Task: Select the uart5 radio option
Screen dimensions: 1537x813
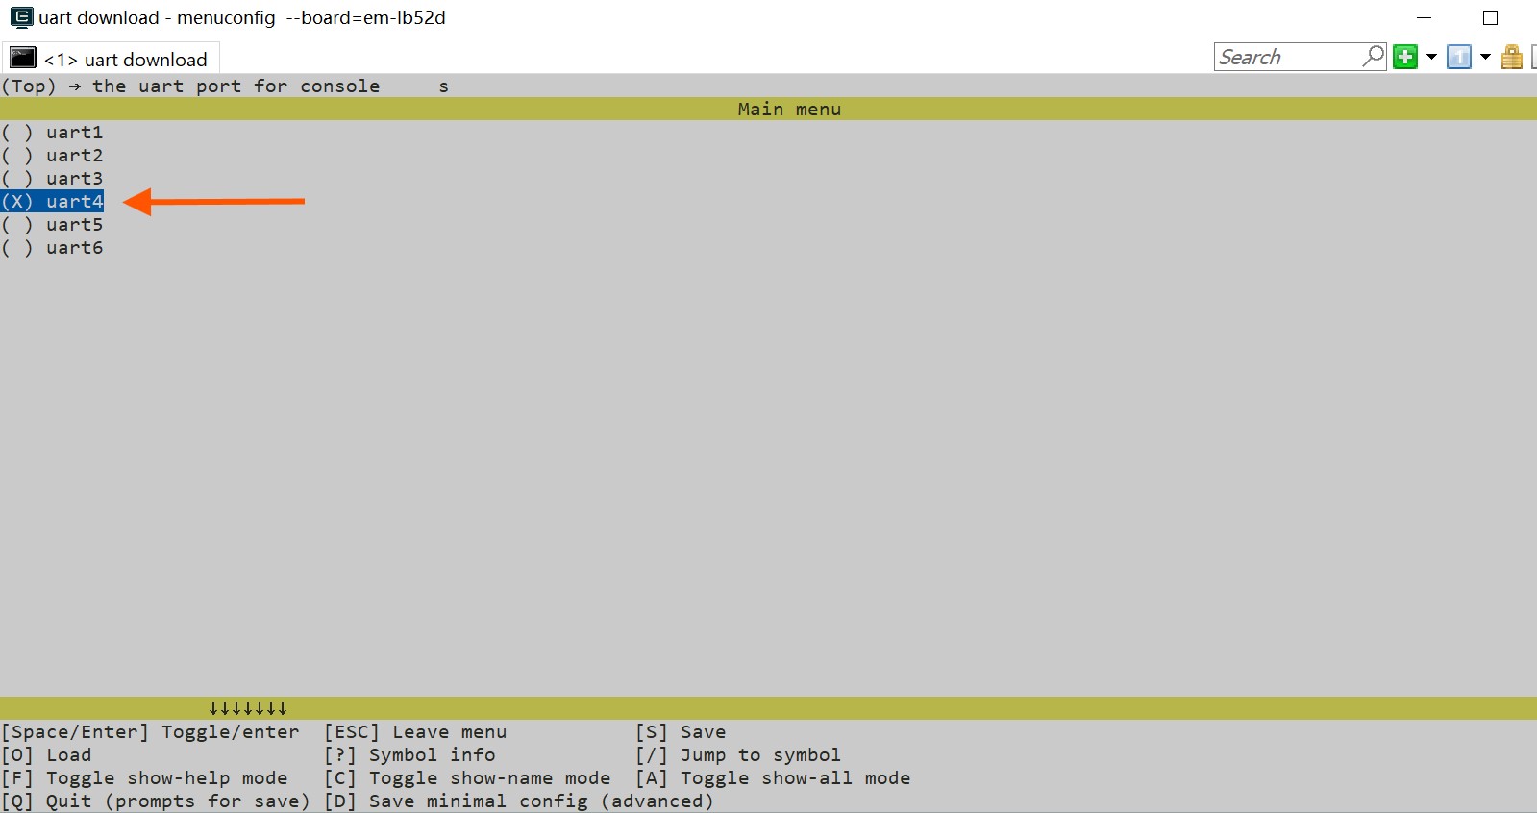Action: pyautogui.click(x=54, y=225)
